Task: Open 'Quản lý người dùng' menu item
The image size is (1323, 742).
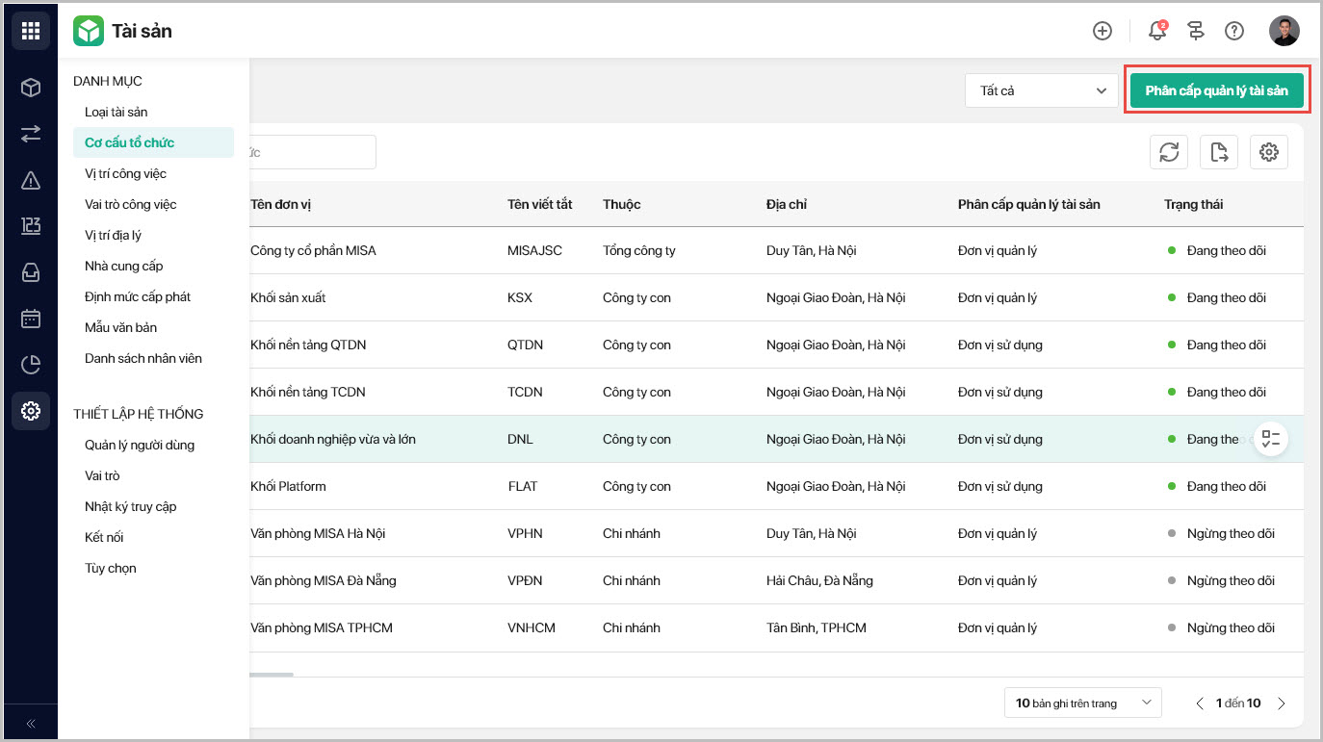Action: [x=140, y=445]
